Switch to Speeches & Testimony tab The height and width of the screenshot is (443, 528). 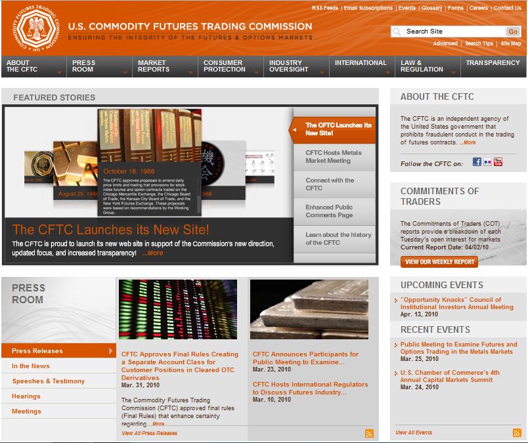[x=49, y=381]
